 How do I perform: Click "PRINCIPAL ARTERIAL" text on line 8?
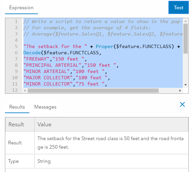(52, 65)
